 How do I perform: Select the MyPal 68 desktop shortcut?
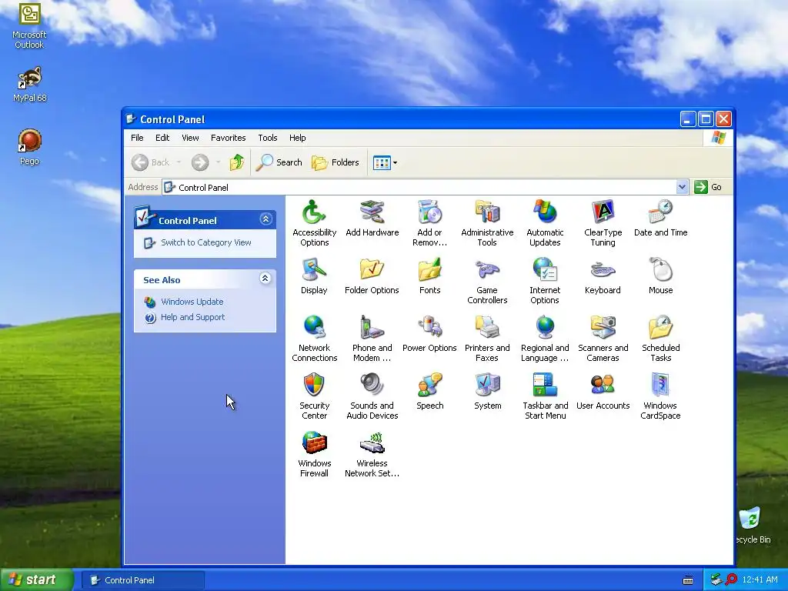click(x=30, y=84)
